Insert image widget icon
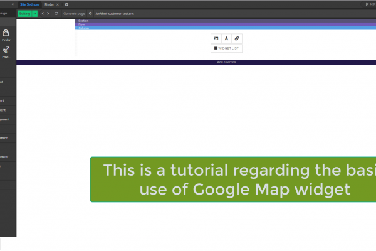This screenshot has height=251, width=376. point(216,38)
